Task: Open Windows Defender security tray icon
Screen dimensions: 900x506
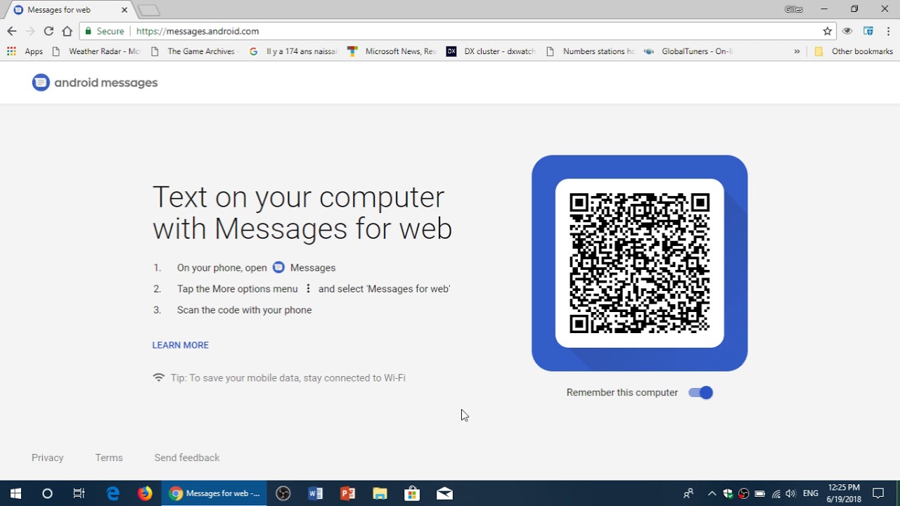Action: coord(728,493)
